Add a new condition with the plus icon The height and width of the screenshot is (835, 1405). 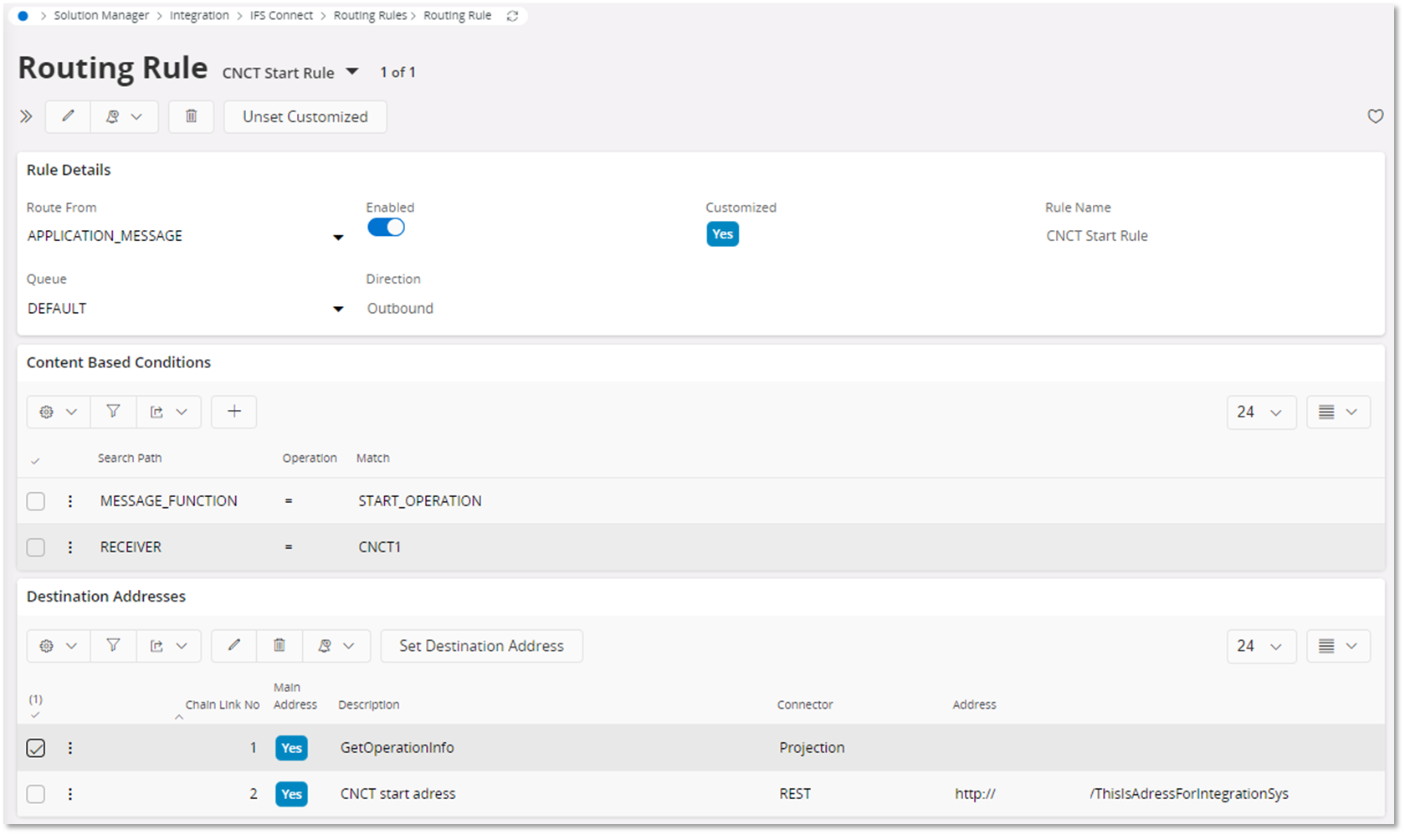pos(233,412)
